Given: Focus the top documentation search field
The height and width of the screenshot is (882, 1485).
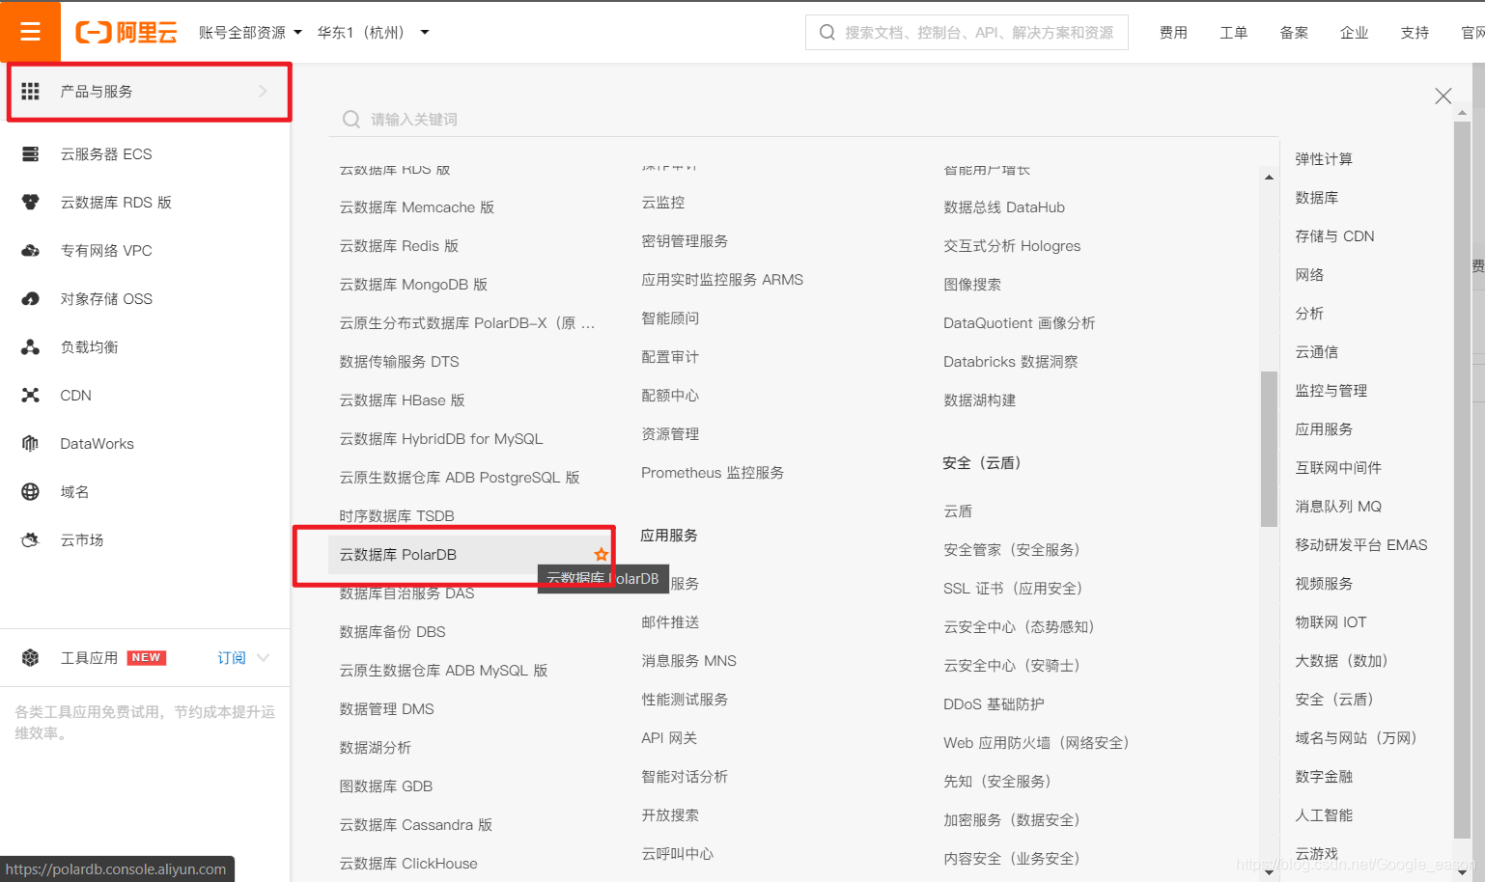Looking at the screenshot, I should (967, 33).
